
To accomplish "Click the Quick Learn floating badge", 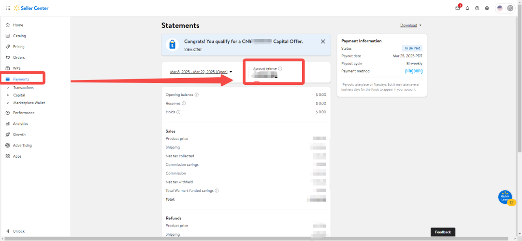I will tap(506, 198).
